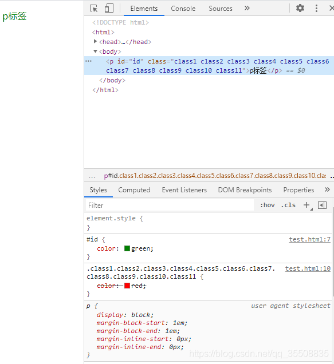This screenshot has width=334, height=364.
Task: Select the selected p id="id" element row
Action: tap(209, 66)
